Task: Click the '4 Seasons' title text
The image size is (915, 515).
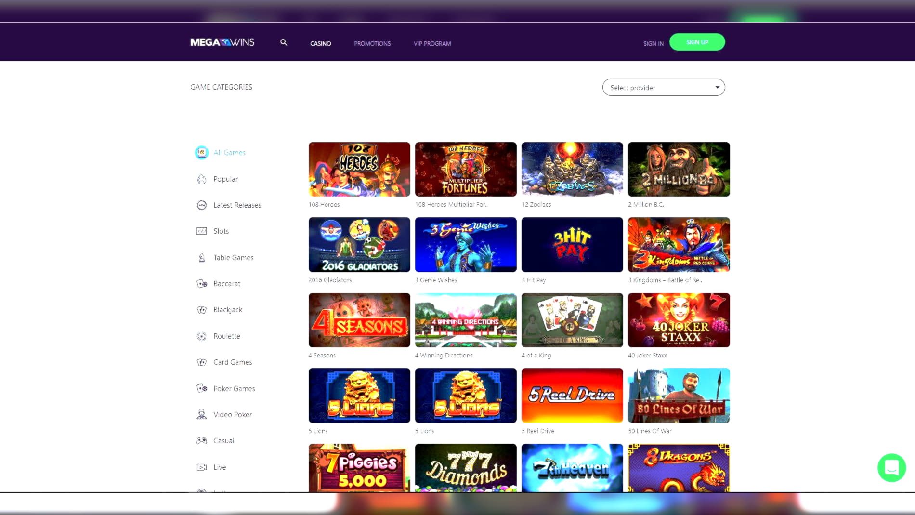Action: point(322,355)
